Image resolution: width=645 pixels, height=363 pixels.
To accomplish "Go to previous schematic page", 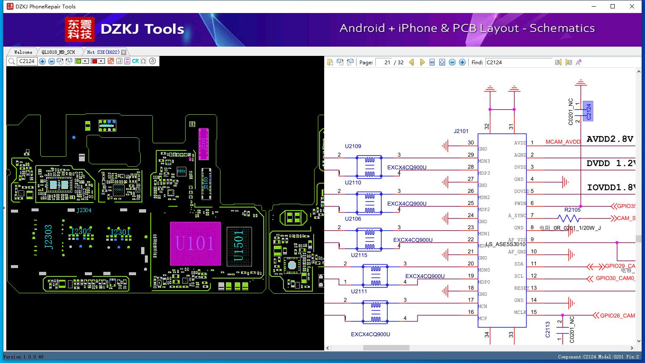I will coord(412,62).
